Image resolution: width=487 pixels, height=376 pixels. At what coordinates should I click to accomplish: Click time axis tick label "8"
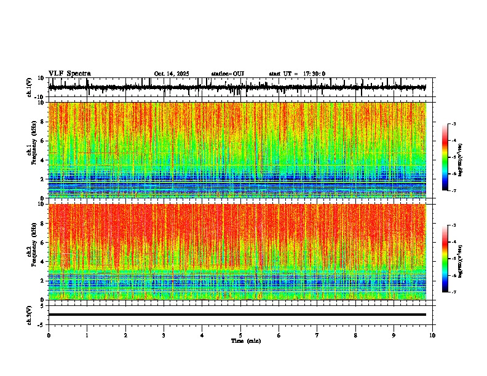[x=355, y=335]
